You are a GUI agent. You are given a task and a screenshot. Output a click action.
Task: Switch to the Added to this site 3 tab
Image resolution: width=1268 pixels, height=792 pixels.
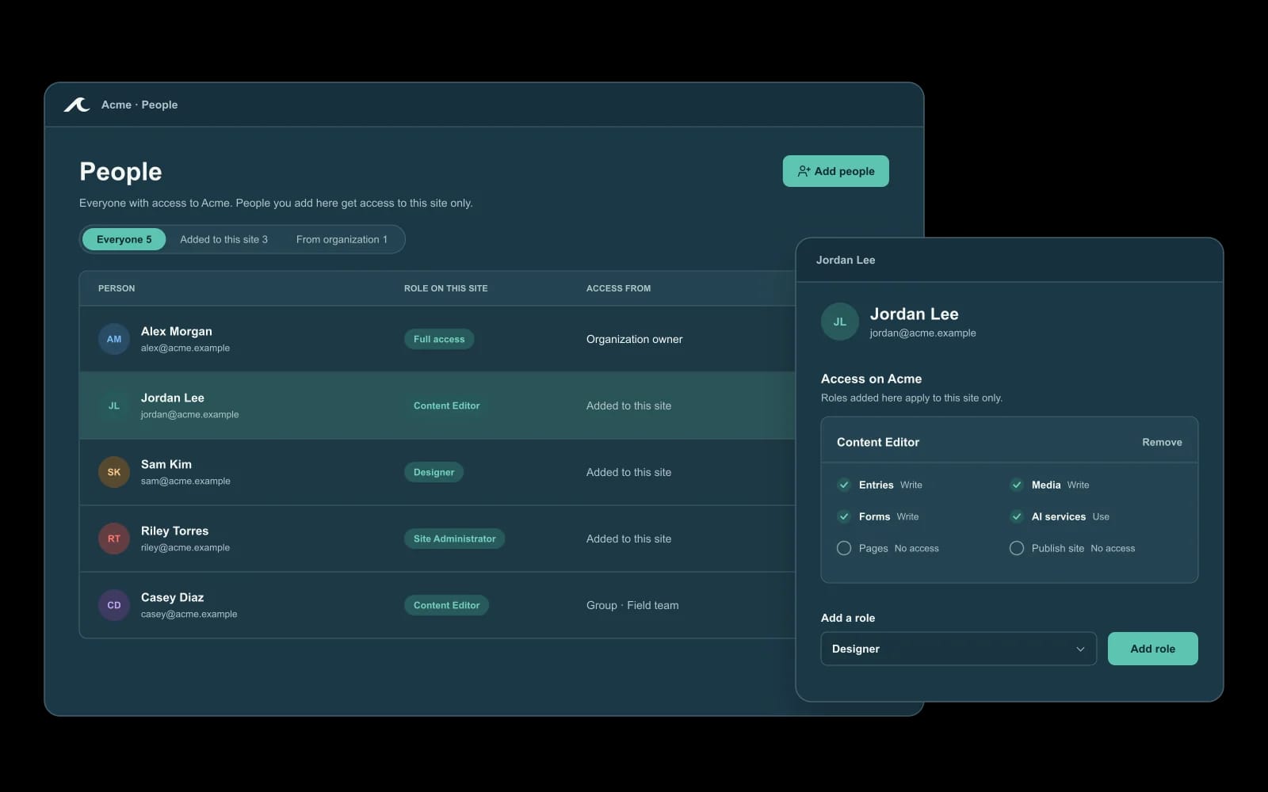point(223,239)
